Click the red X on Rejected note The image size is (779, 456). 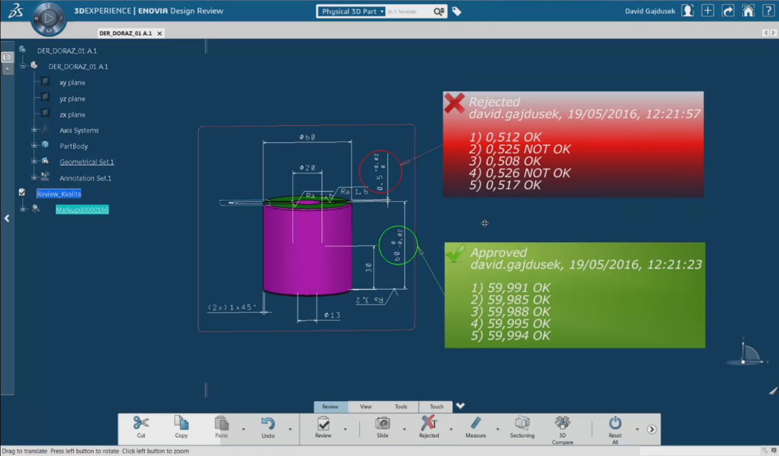(454, 103)
